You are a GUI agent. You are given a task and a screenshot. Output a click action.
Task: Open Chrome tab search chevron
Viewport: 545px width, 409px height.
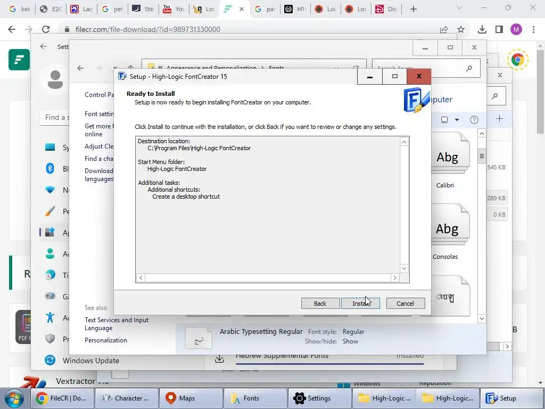point(459,8)
